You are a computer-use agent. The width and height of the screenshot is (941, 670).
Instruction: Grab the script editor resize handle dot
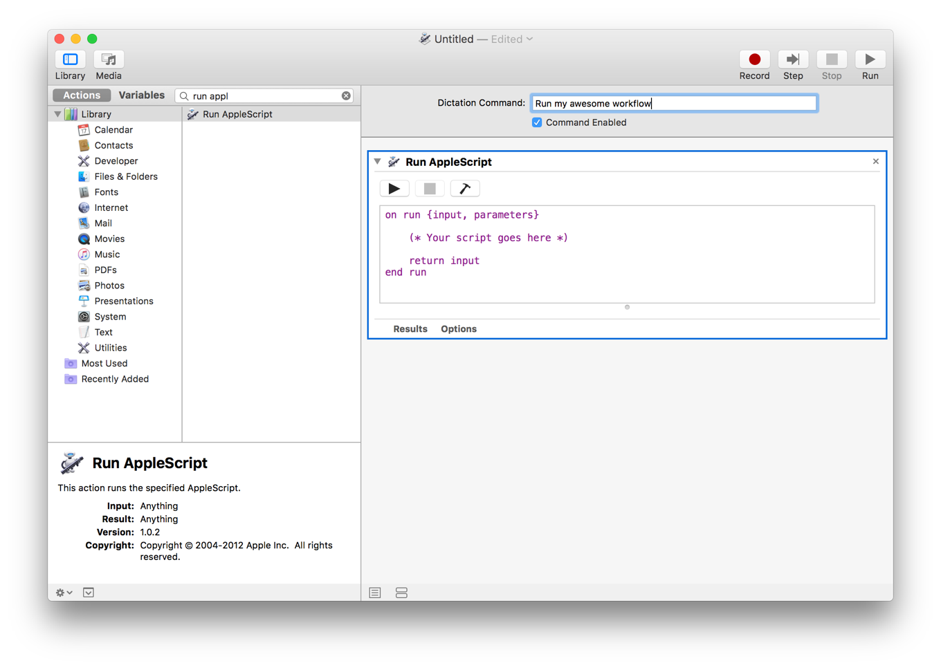coord(627,307)
